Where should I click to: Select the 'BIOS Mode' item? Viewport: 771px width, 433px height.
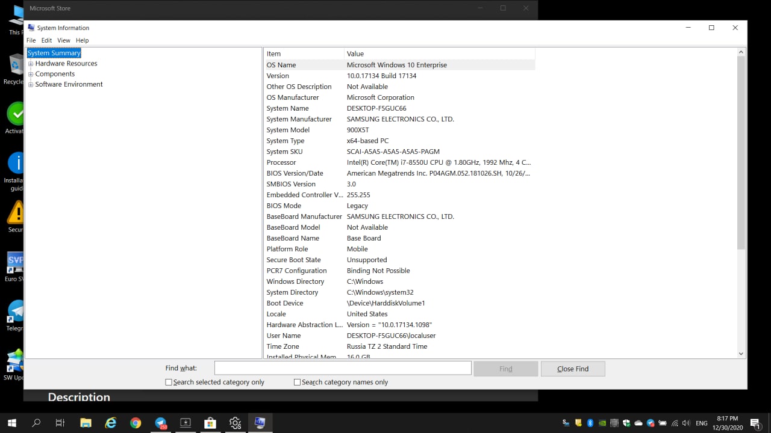[x=284, y=206]
